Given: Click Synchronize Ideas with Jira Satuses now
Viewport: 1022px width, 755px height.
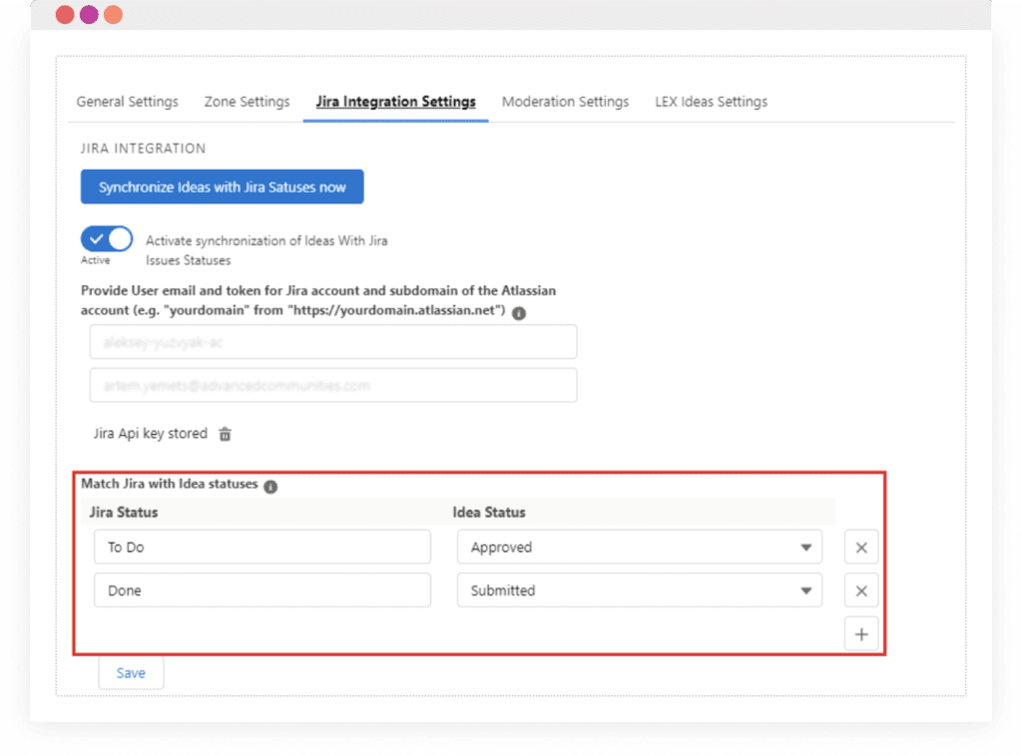Looking at the screenshot, I should pyautogui.click(x=223, y=187).
